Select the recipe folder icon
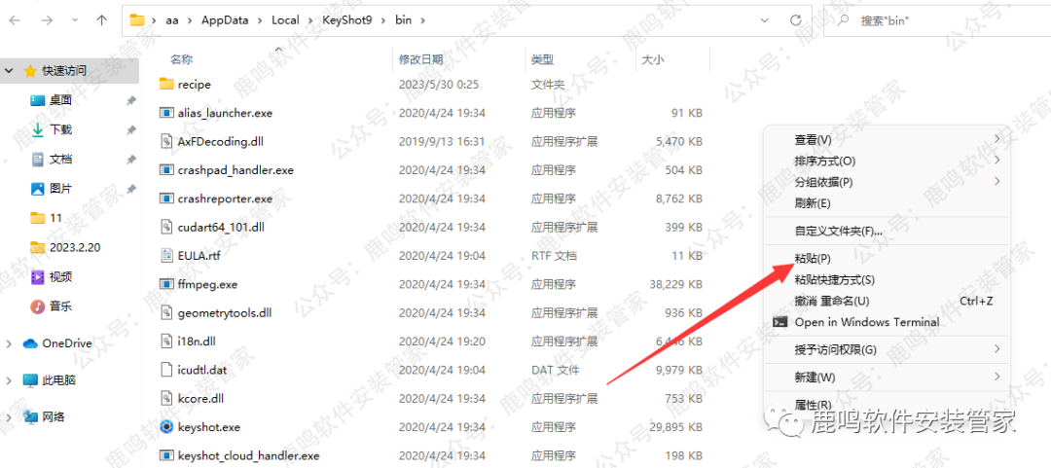This screenshot has width=1051, height=468. pyautogui.click(x=166, y=85)
